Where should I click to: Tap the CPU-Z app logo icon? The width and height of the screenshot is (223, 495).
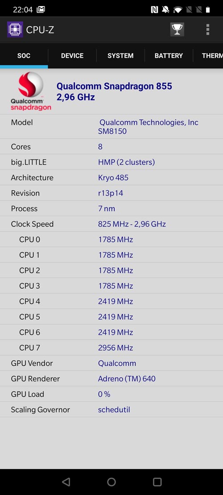[15, 29]
